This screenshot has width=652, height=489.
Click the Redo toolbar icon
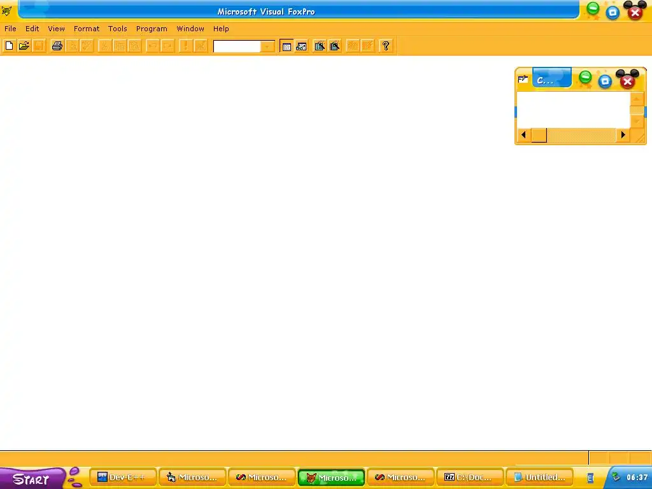point(167,46)
